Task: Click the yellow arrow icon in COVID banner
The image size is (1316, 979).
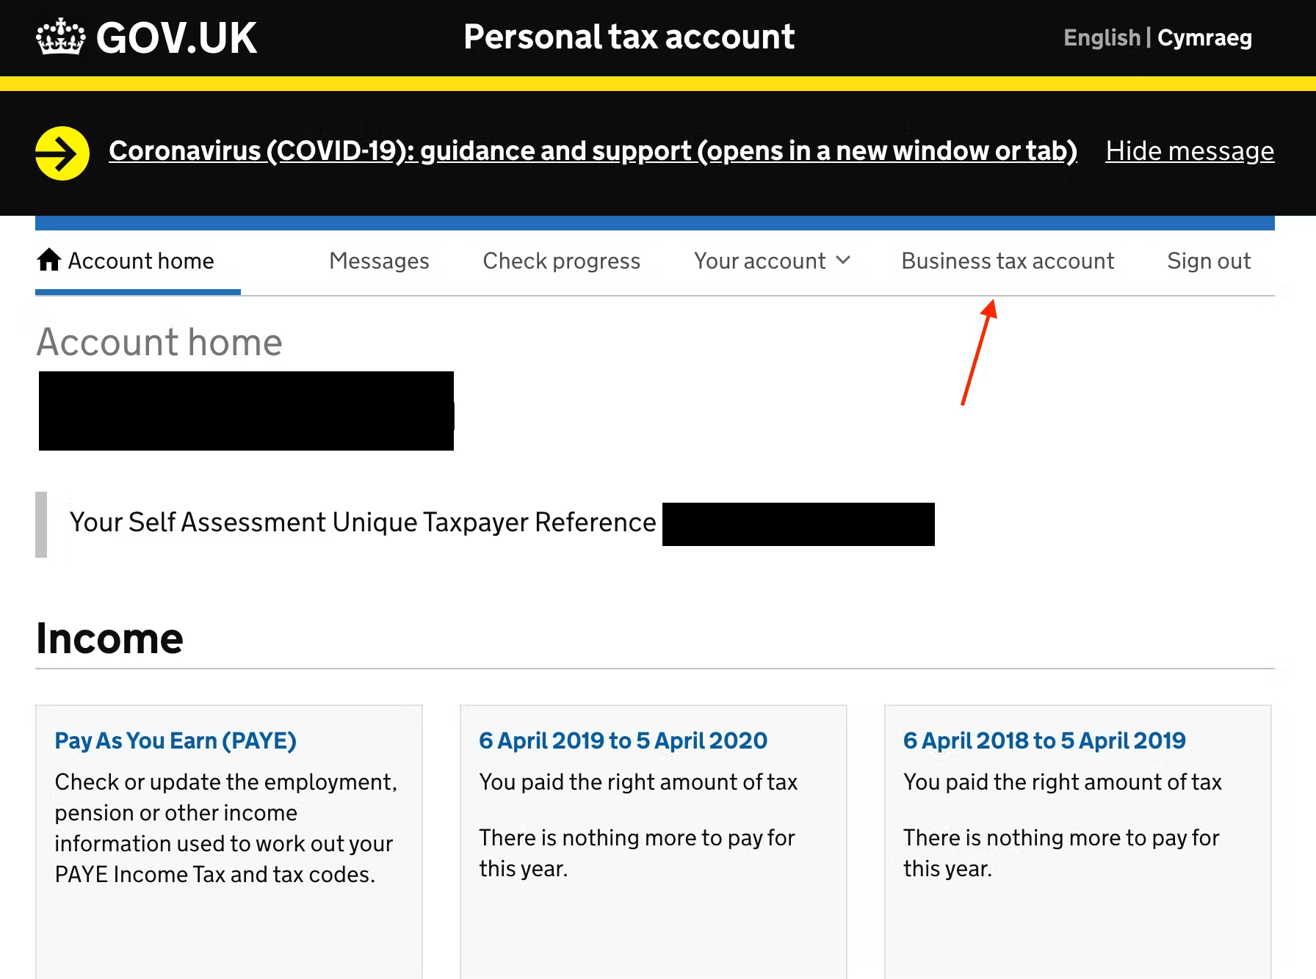Action: [62, 152]
